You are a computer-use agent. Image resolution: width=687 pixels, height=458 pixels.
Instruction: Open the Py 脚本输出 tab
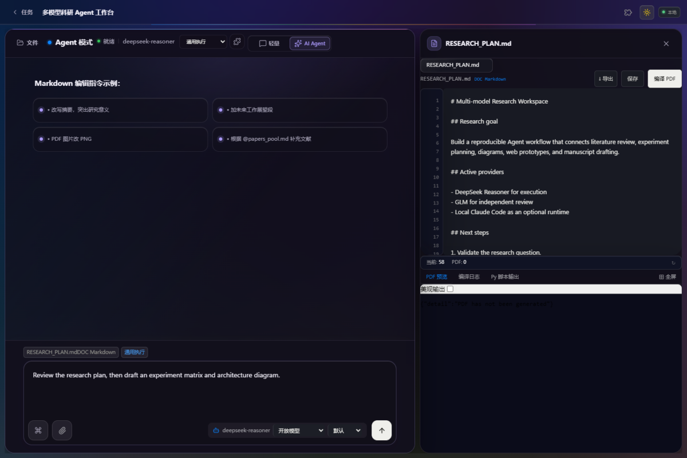[x=505, y=277]
